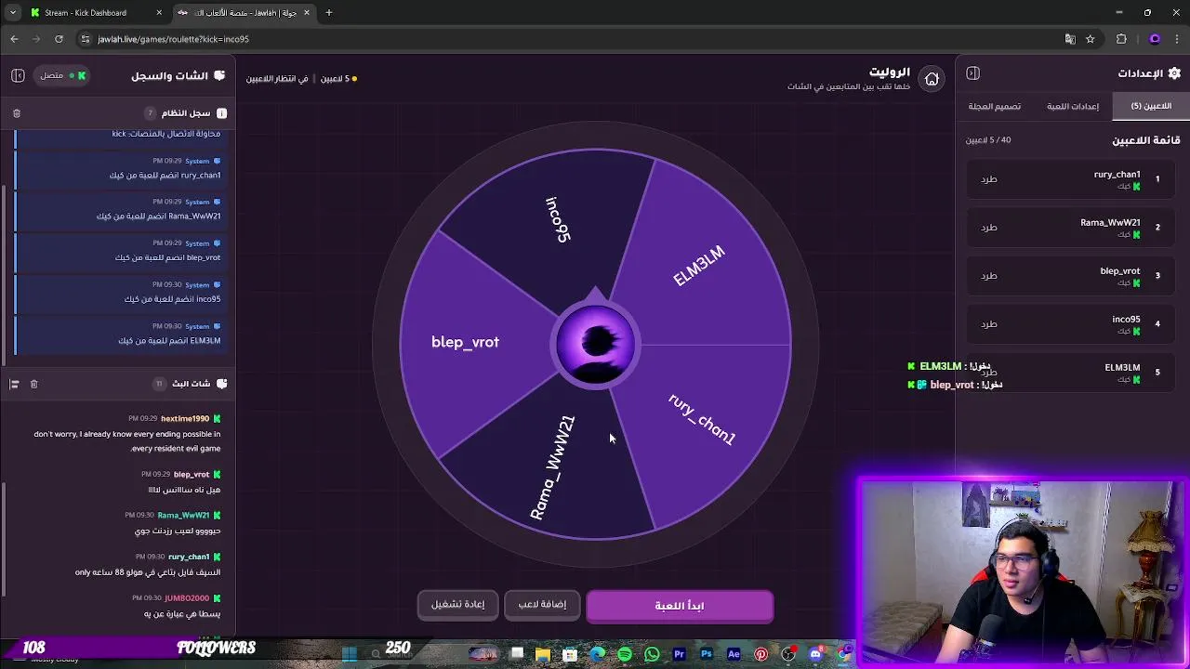Open Premiere Pro from the taskbar
Screen dimensions: 1190x669
point(679,654)
